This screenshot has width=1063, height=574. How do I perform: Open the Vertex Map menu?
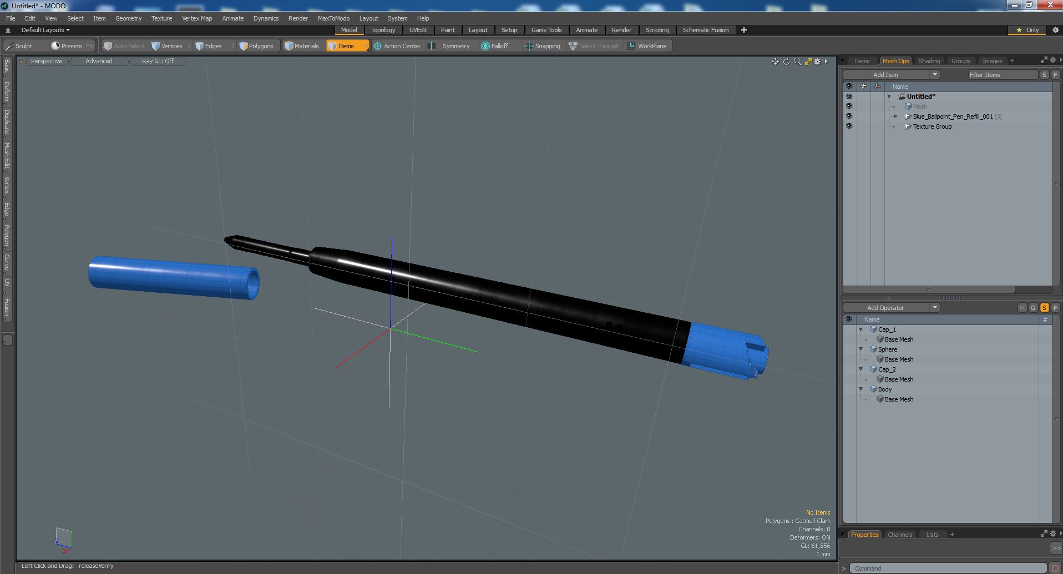point(197,18)
